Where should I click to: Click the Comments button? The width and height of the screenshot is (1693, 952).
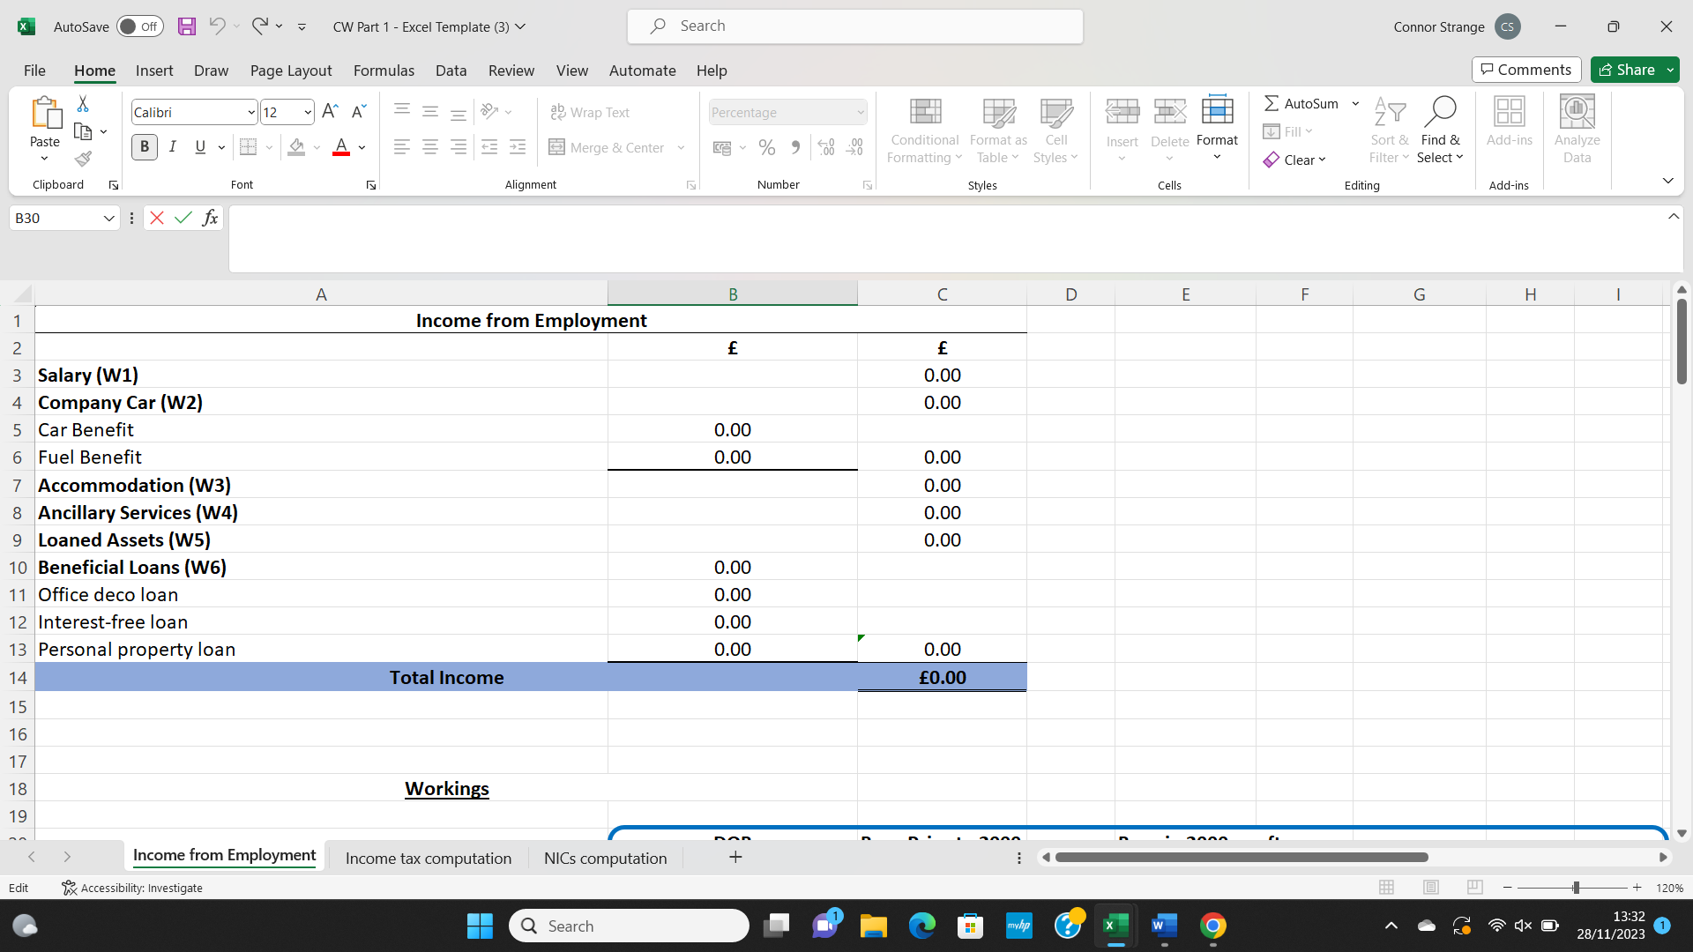point(1526,70)
